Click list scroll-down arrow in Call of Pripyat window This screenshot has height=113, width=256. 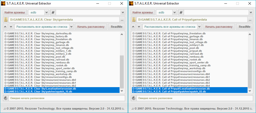tap(250, 91)
